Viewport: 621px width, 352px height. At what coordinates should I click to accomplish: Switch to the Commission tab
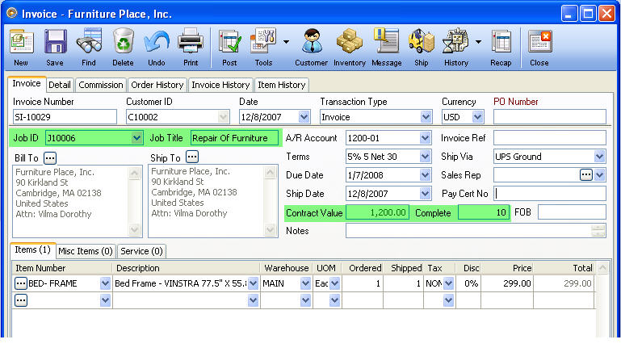point(101,85)
